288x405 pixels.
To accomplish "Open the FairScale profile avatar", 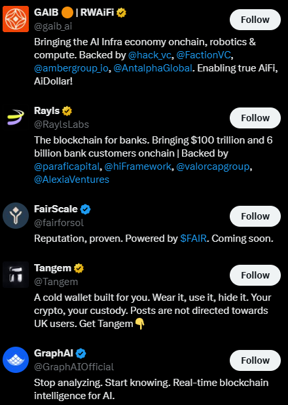I will [16, 216].
